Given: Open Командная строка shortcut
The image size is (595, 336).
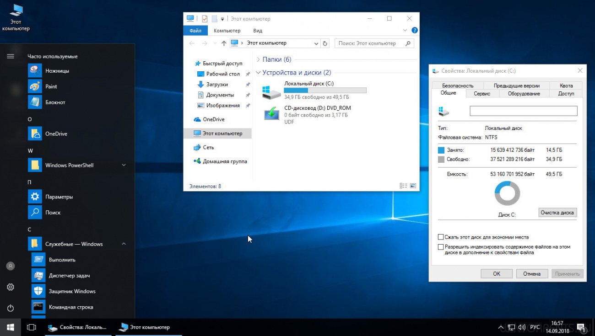Looking at the screenshot, I should (70, 307).
